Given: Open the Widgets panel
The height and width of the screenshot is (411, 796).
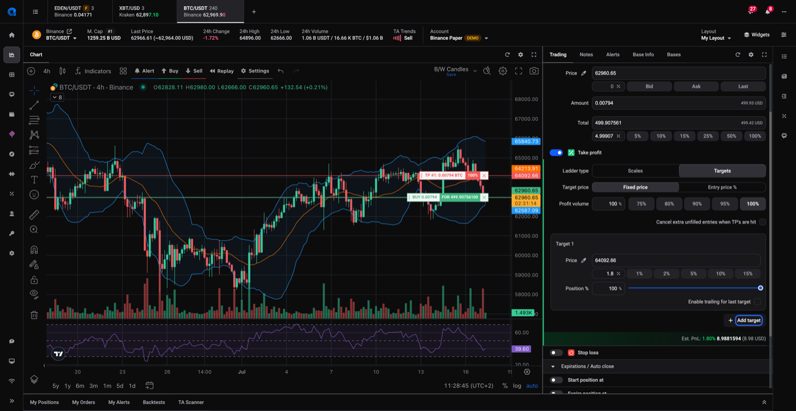Looking at the screenshot, I should [757, 35].
